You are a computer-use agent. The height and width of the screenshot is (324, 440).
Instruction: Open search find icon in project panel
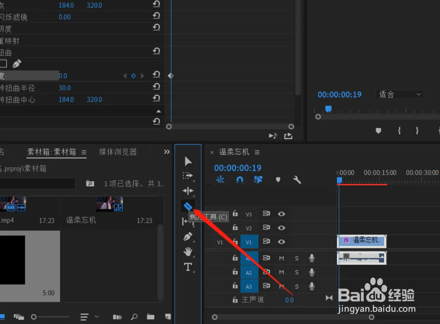click(134, 317)
